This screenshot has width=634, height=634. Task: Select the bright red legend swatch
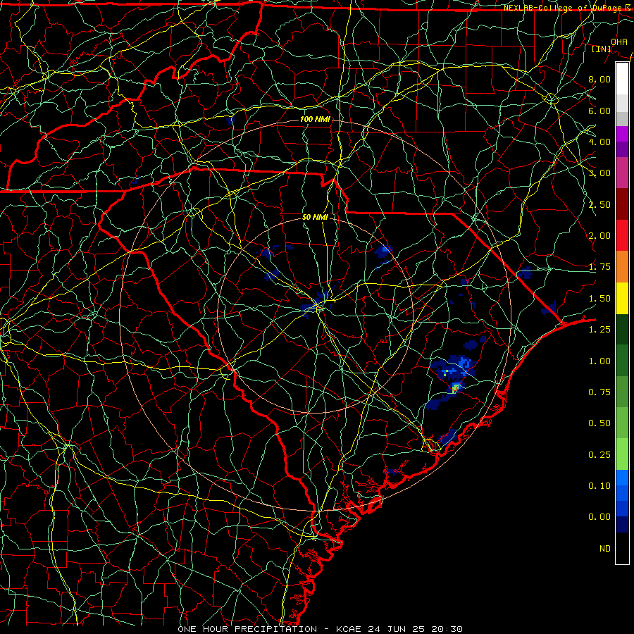(622, 235)
